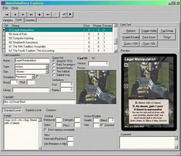The image size is (181, 156).
Task: Go to next record arrow
Action: 23,15
